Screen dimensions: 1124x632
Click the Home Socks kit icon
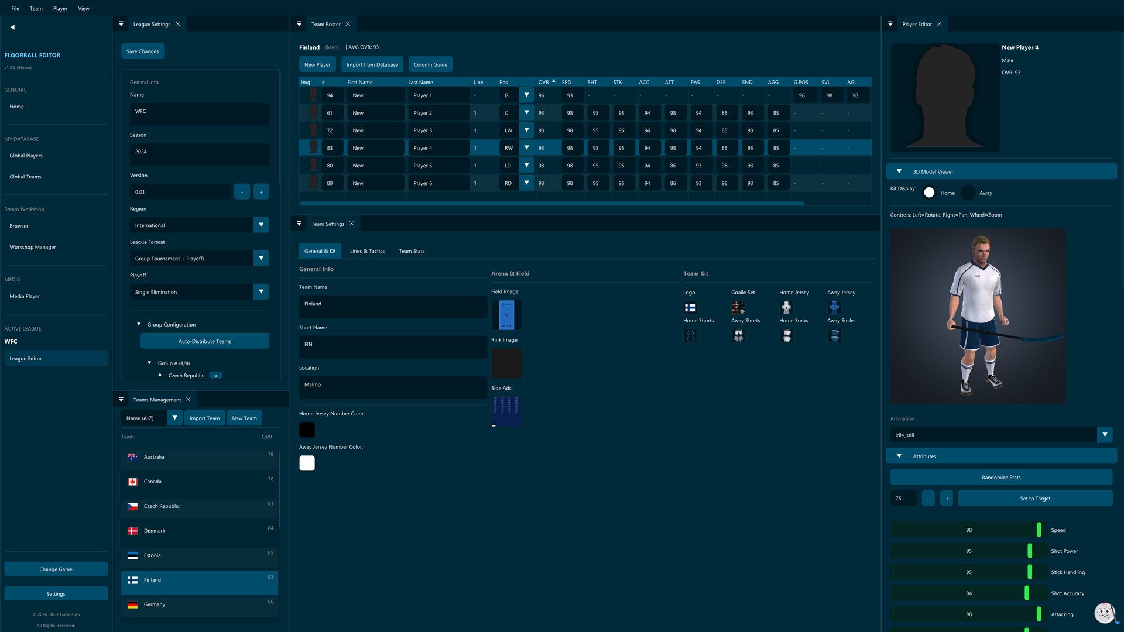pos(786,335)
